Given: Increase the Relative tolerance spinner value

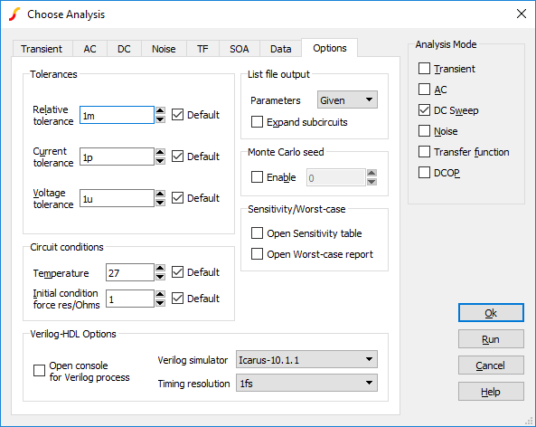Looking at the screenshot, I should pyautogui.click(x=160, y=110).
